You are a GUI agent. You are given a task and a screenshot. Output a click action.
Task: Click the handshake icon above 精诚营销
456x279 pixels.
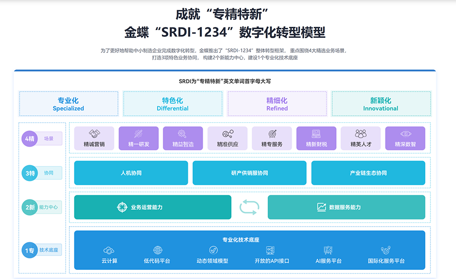click(x=94, y=134)
